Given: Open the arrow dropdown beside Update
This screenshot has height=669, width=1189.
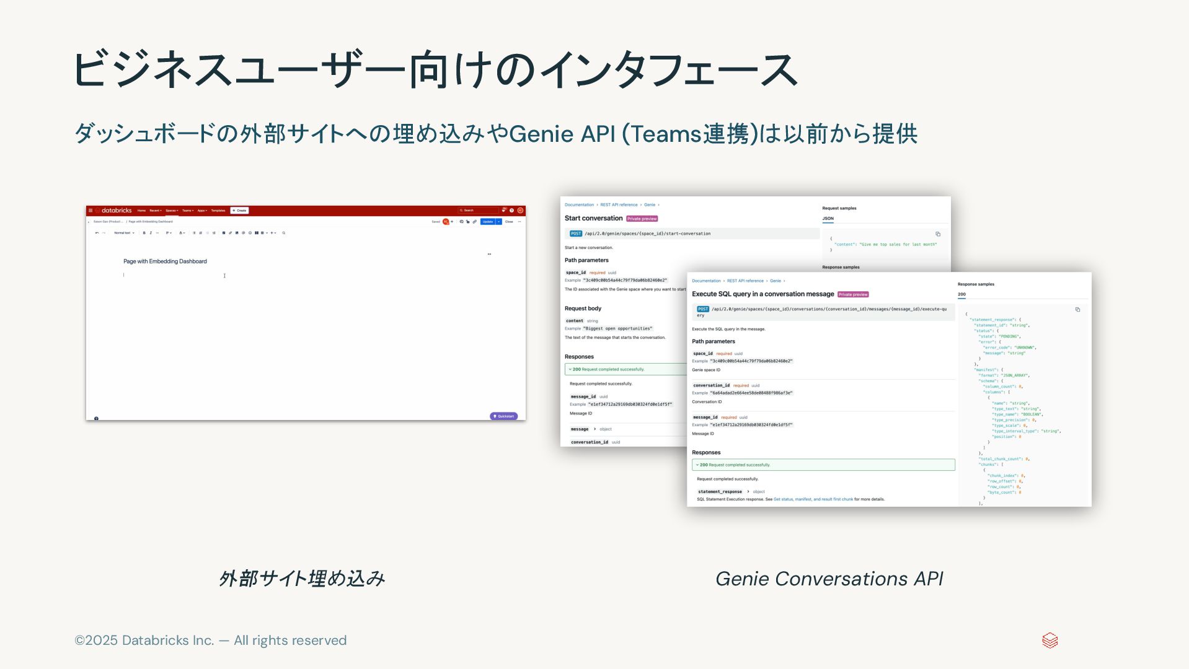Looking at the screenshot, I should (x=498, y=222).
